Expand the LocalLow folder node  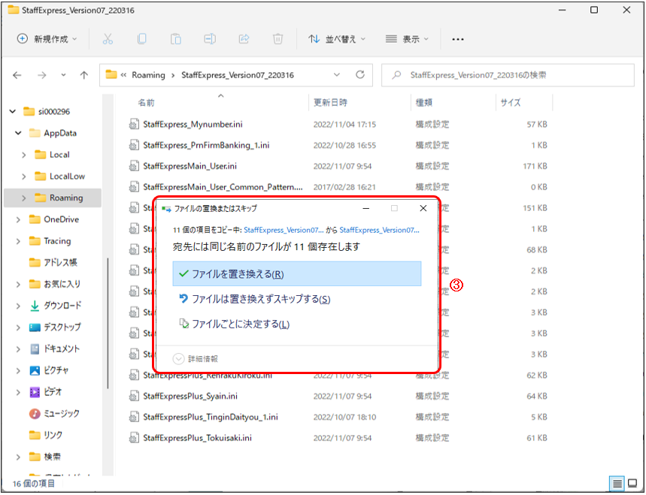pyautogui.click(x=23, y=176)
